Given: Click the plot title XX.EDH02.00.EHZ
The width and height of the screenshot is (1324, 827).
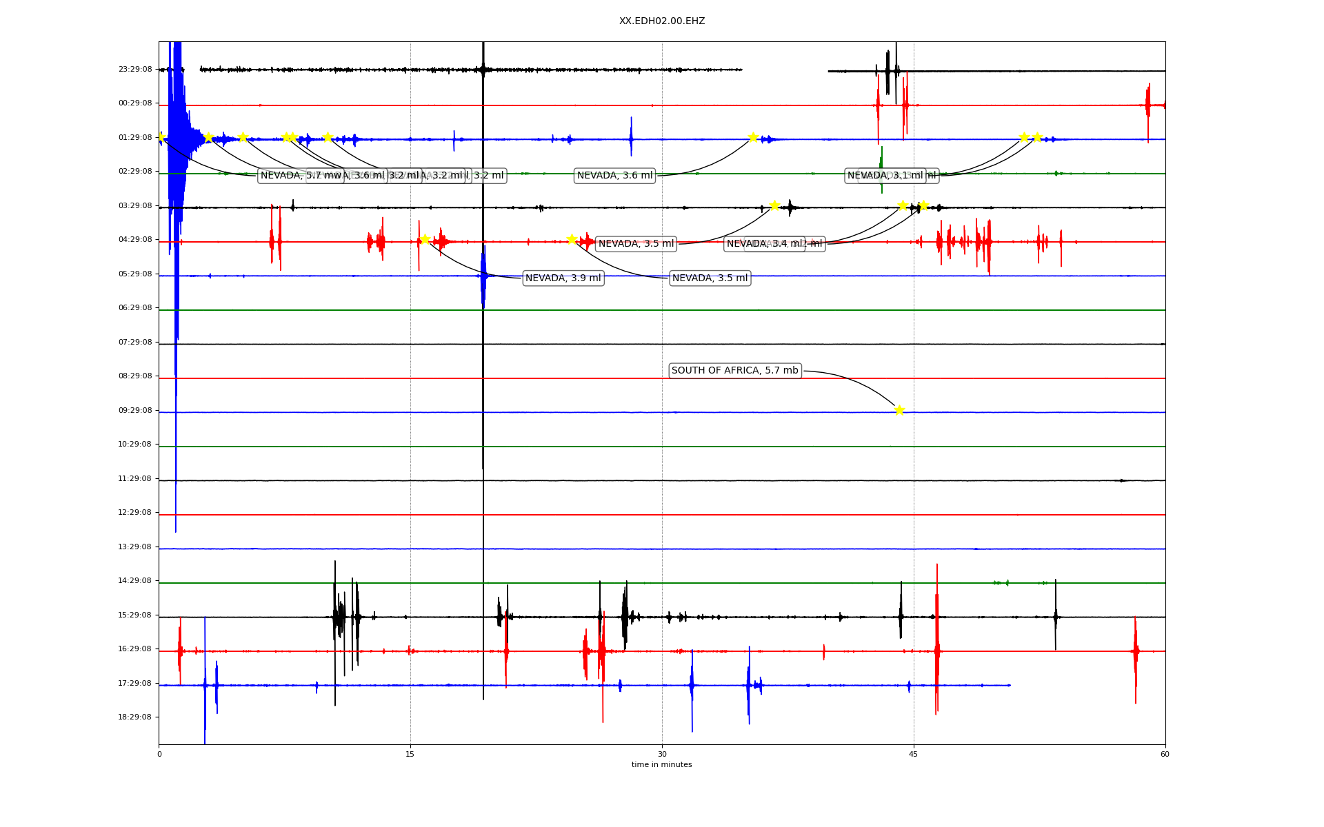Looking at the screenshot, I should click(662, 21).
